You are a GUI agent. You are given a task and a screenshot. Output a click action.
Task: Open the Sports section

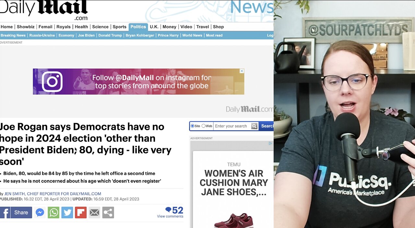[119, 27]
